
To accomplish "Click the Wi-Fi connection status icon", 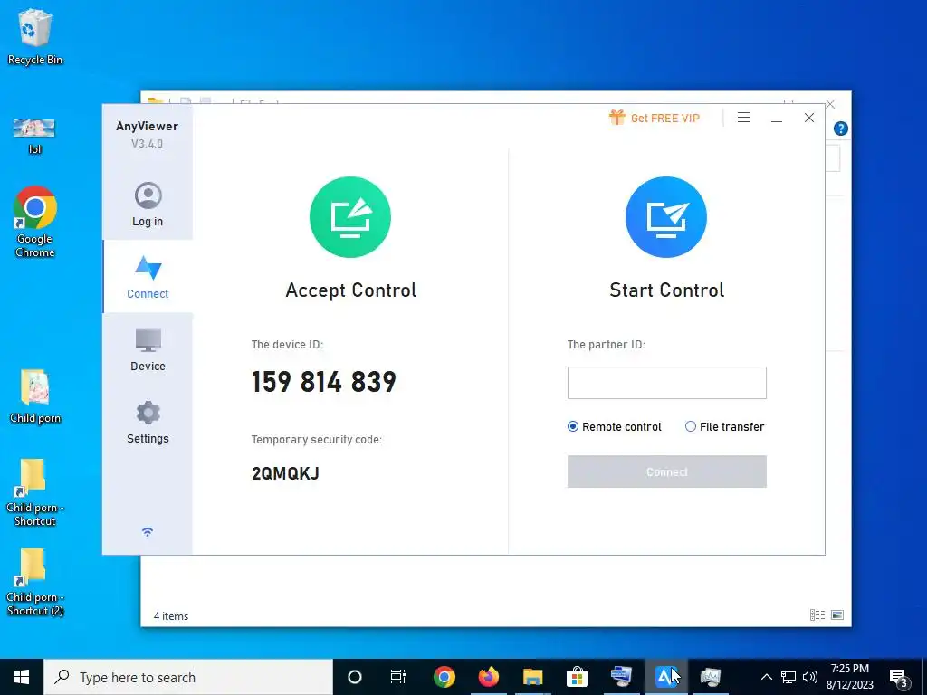I will pos(148,532).
